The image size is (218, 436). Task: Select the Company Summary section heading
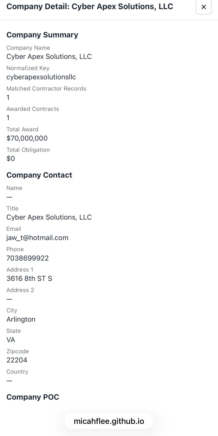point(42,35)
